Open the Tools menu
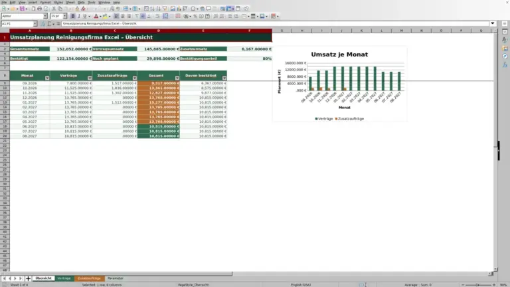 (92, 2)
